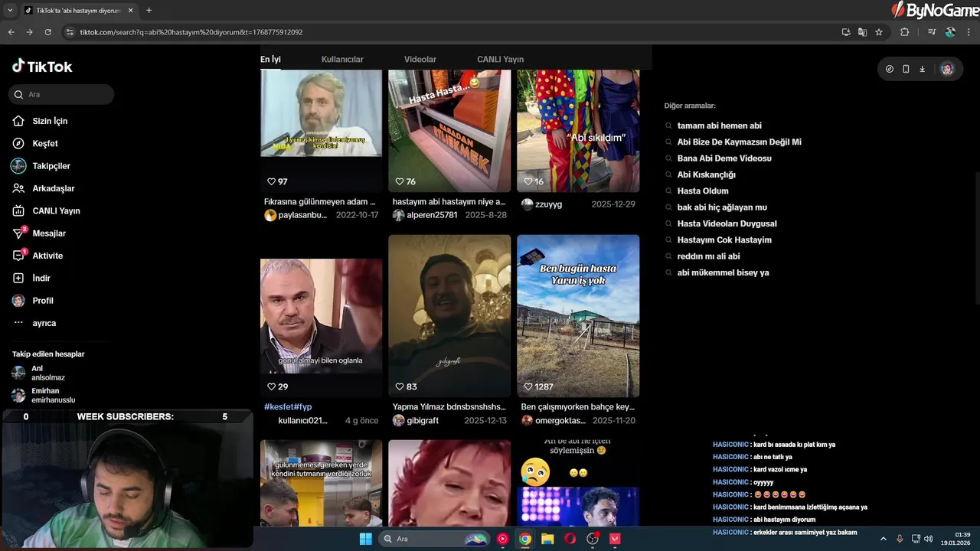Screen dimensions: 980x551
Task: Switch to CANLI Yayın results tab
Action: [500, 59]
